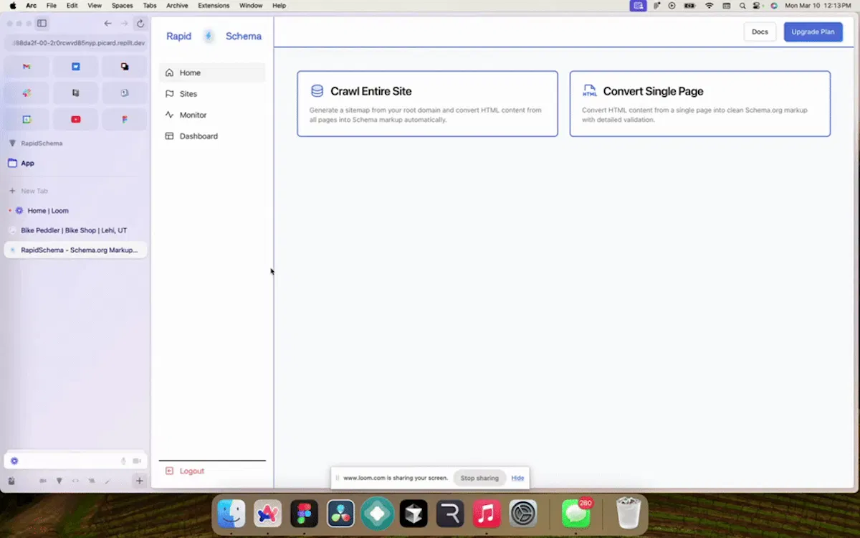Viewport: 860px width, 538px height.
Task: Open Monitor in navigation
Action: tap(212, 115)
